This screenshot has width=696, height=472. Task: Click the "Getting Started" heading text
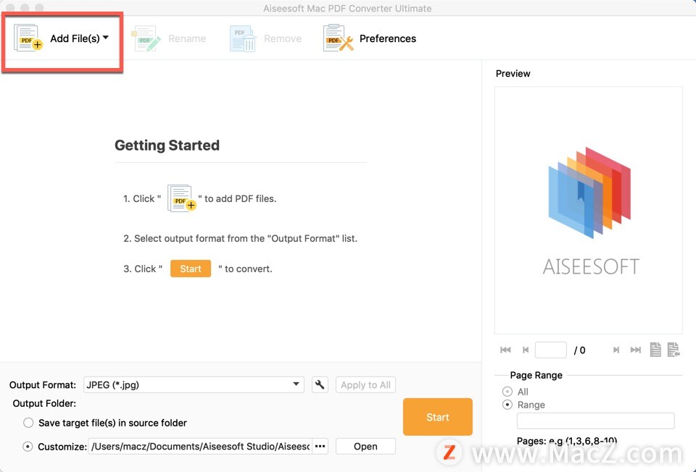click(167, 146)
